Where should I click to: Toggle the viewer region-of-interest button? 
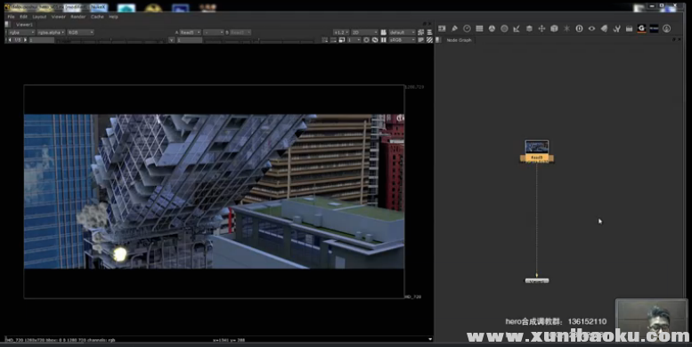pos(342,40)
